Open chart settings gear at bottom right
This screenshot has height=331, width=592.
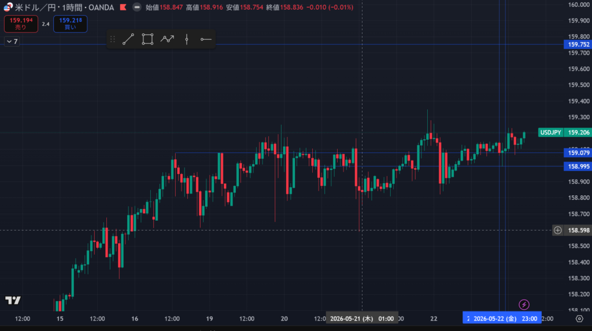pos(579,319)
